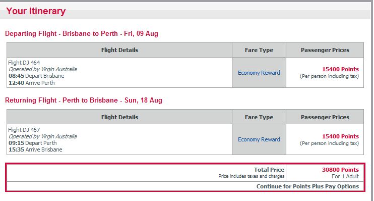Image resolution: width=374 pixels, height=201 pixels.
Task: Click the 15:35 Arrive Brisbane line
Action: pyautogui.click(x=36, y=149)
